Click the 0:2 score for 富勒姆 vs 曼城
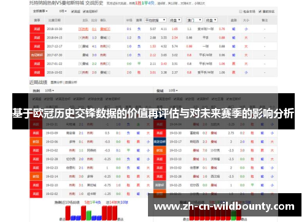The width and height of the screenshot is (307, 222). [x=205, y=133]
